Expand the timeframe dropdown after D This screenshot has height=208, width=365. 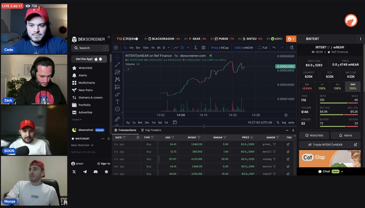click(x=169, y=48)
